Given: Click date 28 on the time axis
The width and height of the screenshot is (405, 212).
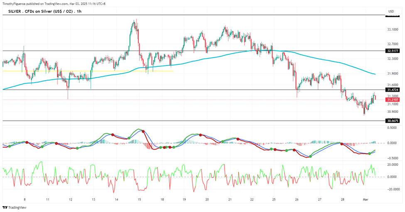Looking at the screenshot, I should tap(343, 200).
